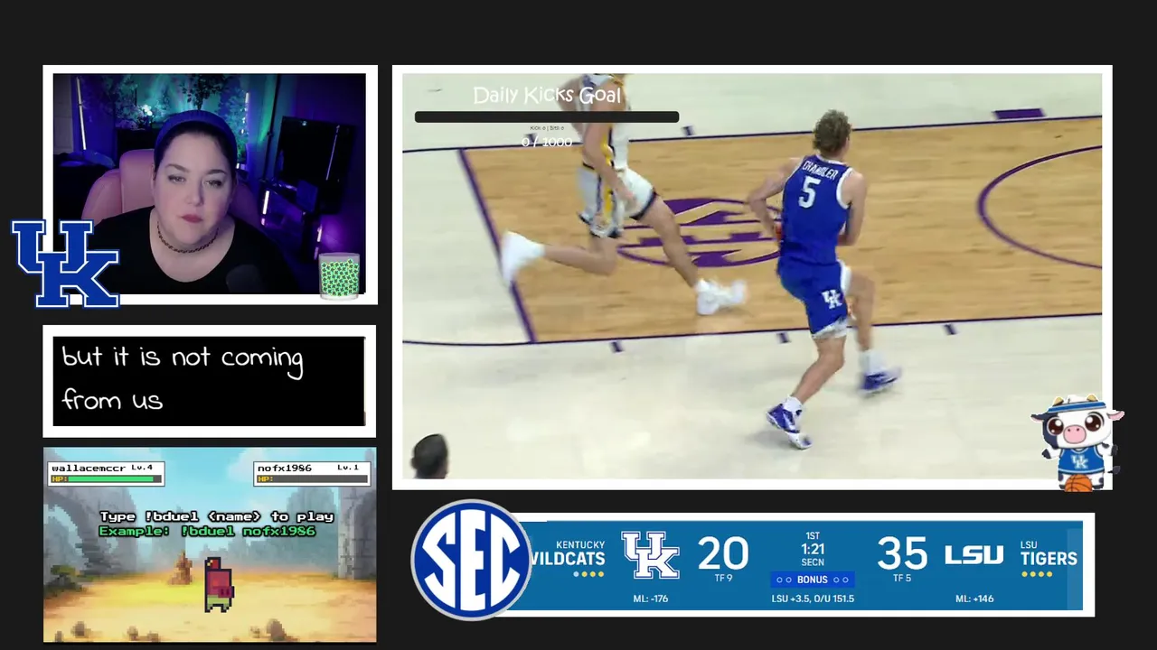The image size is (1157, 650).
Task: Click the red character sprite in duel game
Action: (218, 584)
